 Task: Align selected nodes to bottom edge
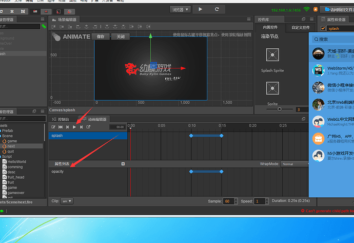(x=70, y=27)
